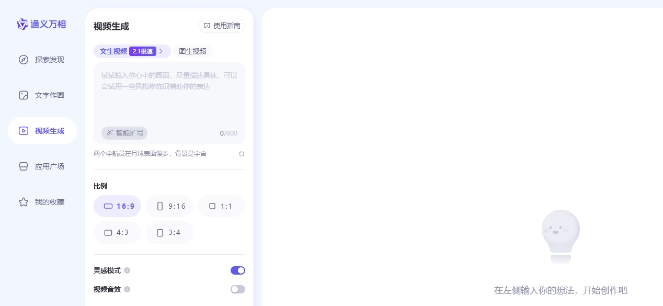Click info icon next to 灵感模式
This screenshot has height=306, width=663.
coord(127,270)
